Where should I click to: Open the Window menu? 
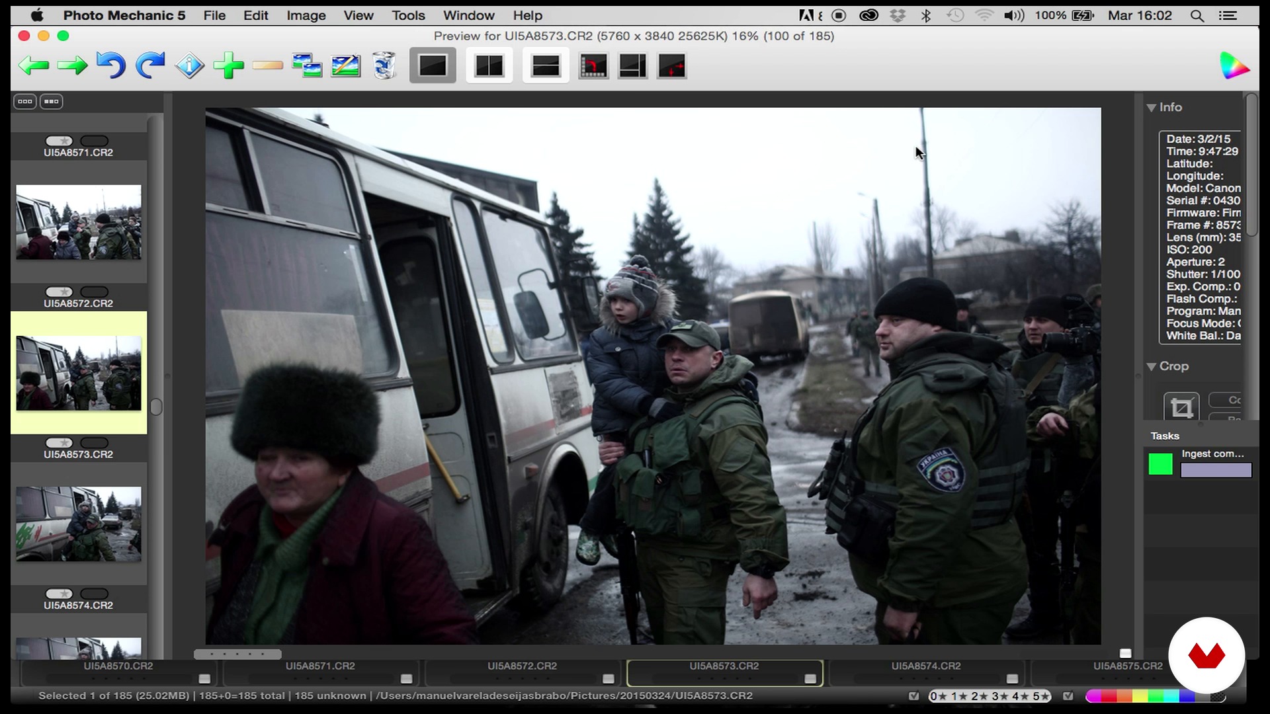[x=468, y=15]
